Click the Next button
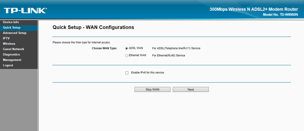 pyautogui.click(x=191, y=90)
